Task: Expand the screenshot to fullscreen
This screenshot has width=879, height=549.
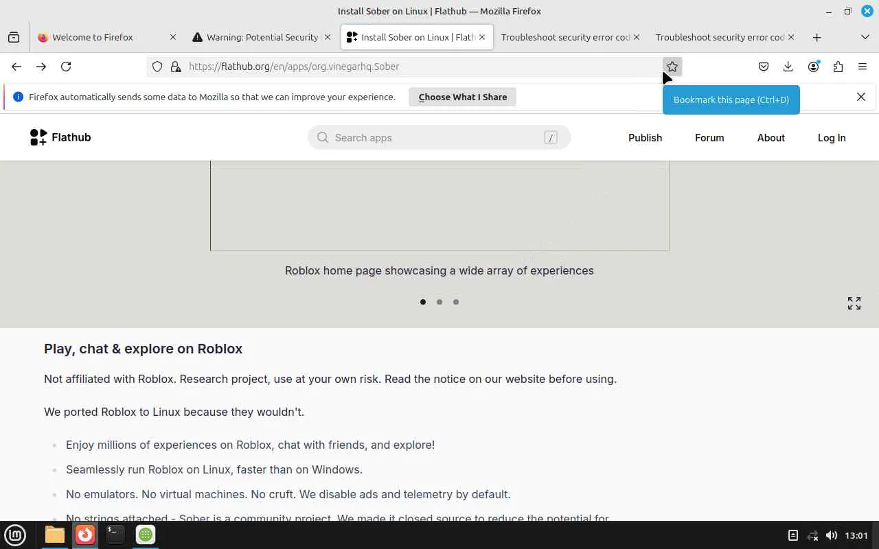Action: point(854,303)
